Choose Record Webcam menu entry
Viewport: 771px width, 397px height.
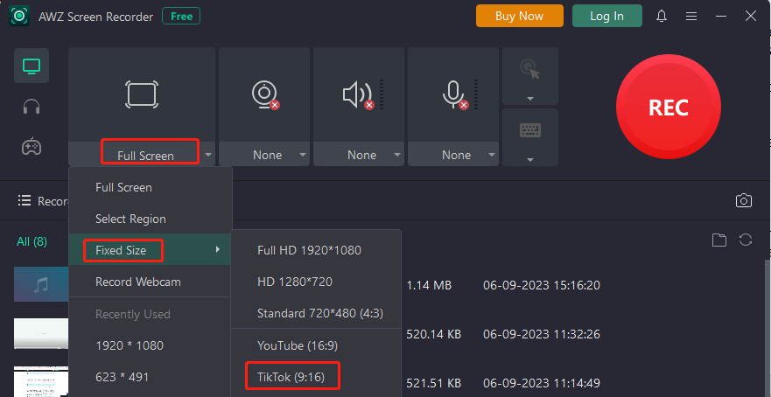point(150,282)
